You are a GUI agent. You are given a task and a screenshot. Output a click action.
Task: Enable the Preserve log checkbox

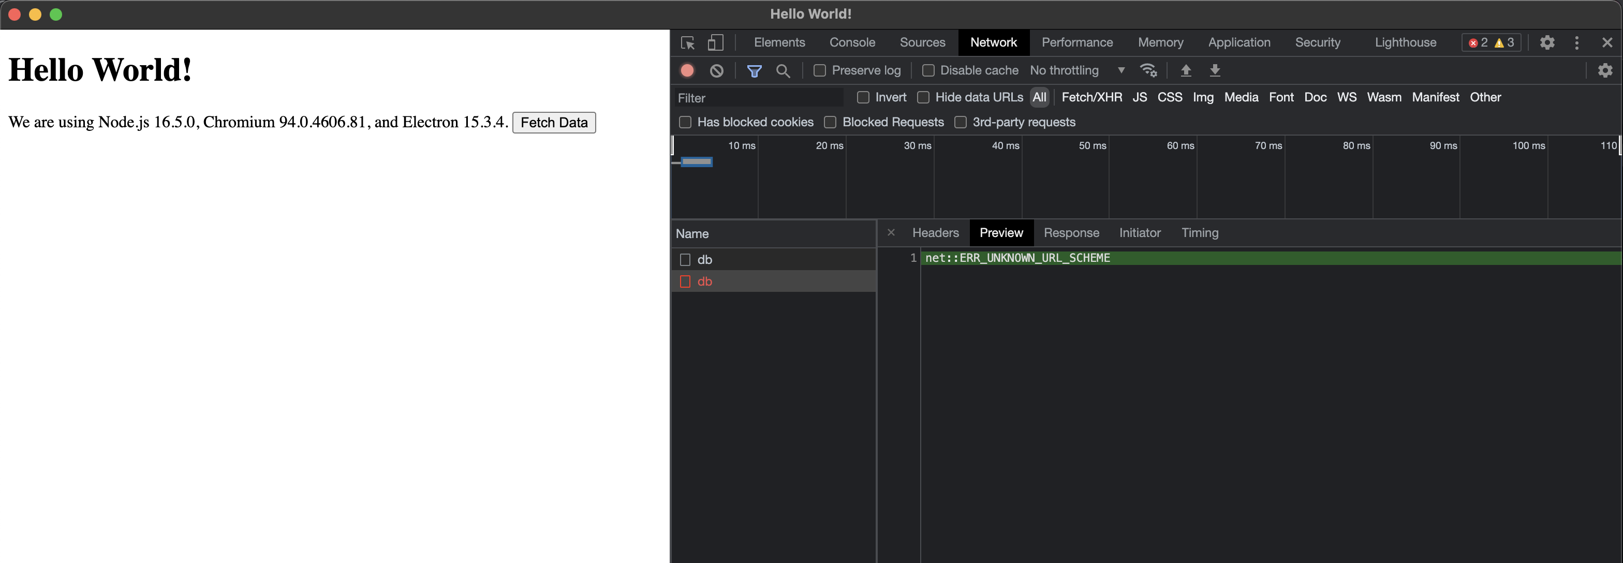[x=820, y=70]
